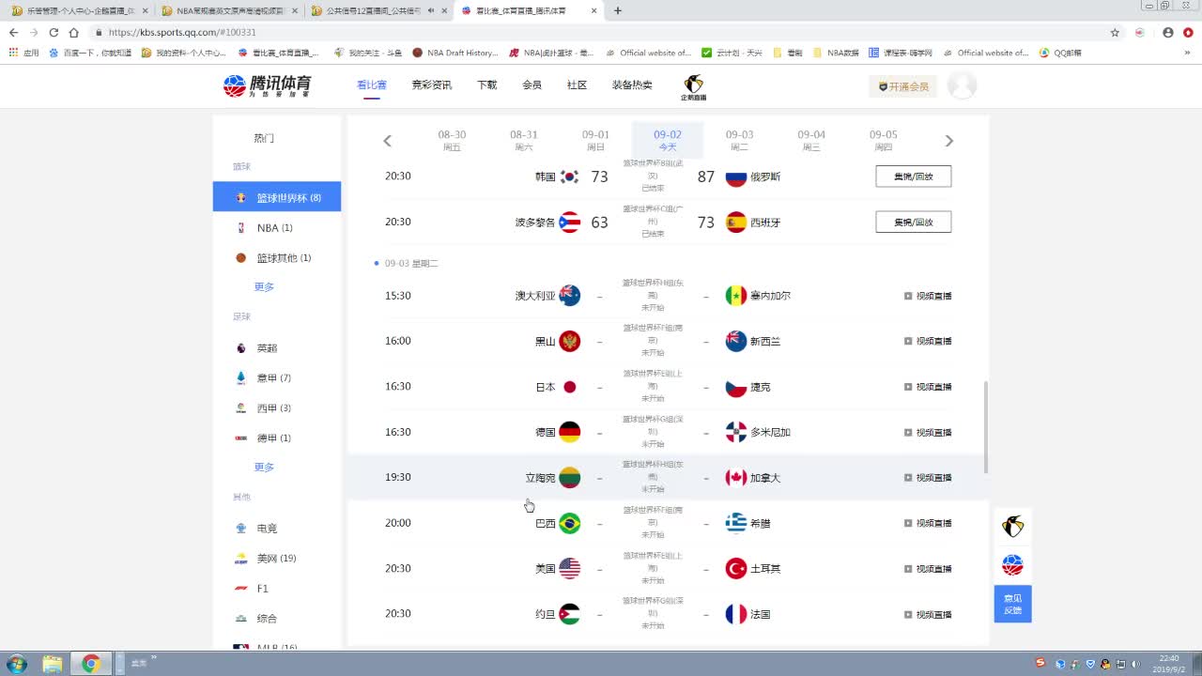Open video live for USA vs Turkey
Image resolution: width=1202 pixels, height=676 pixels.
[928, 569]
